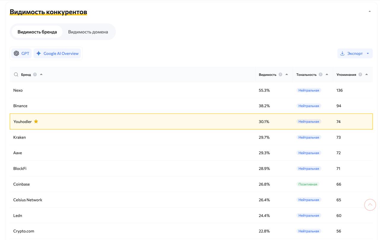Screen dimensions: 380x240
Task: Select the Видимость бренда tab
Action: (37, 32)
